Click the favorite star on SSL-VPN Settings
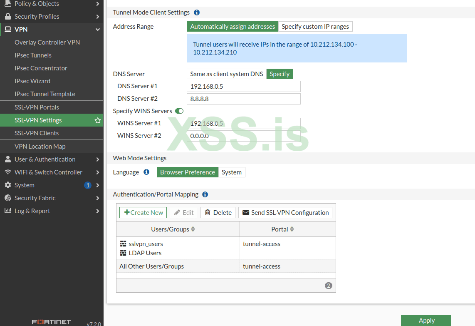475x326 pixels. 98,120
